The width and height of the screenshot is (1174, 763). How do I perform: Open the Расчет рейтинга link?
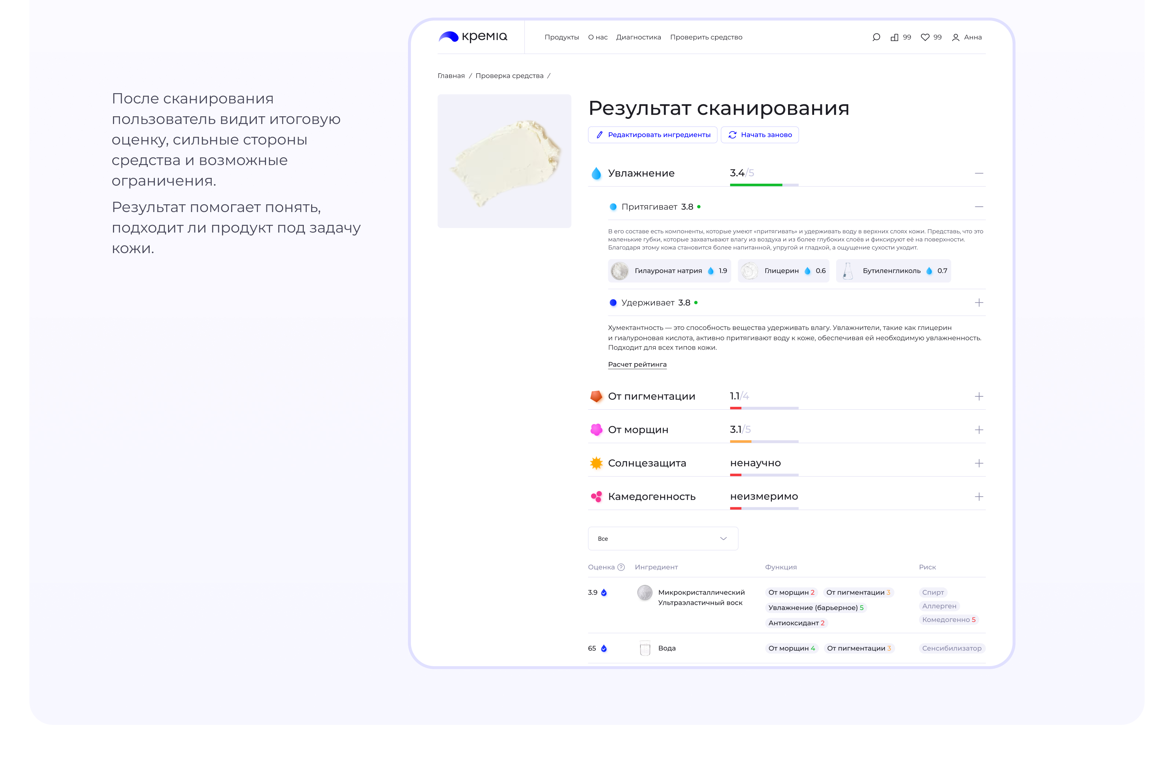[637, 365]
